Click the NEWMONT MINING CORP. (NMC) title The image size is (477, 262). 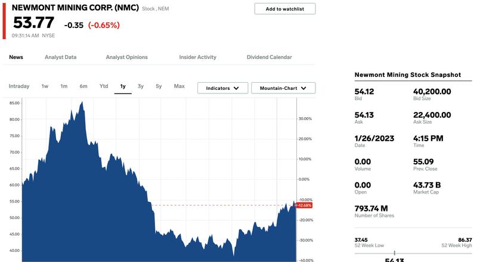(75, 8)
